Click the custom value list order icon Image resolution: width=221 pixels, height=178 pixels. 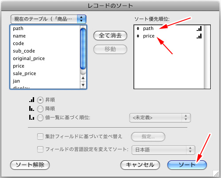[x=31, y=117]
